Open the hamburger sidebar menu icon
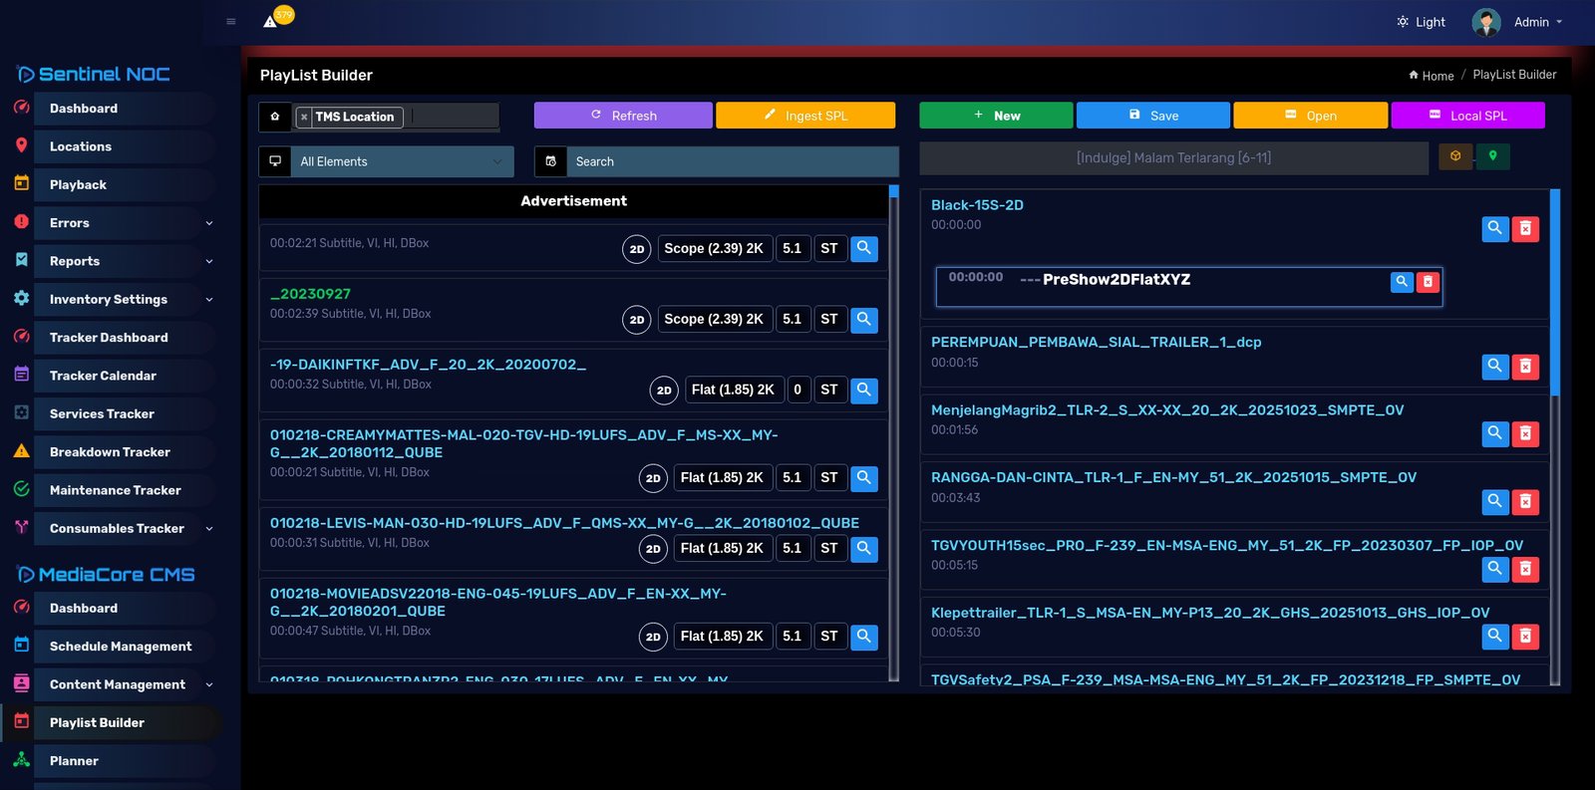 [x=231, y=21]
